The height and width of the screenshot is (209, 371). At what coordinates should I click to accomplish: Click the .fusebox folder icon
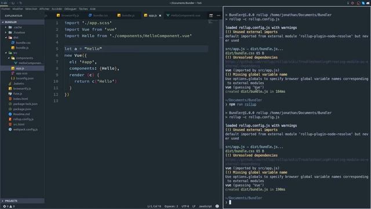pyautogui.click(x=10, y=33)
